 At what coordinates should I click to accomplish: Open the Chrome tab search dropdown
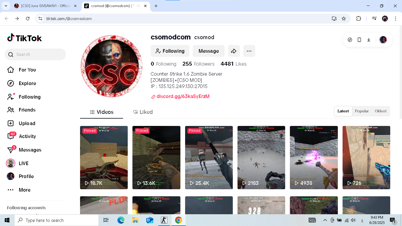[x=6, y=6]
